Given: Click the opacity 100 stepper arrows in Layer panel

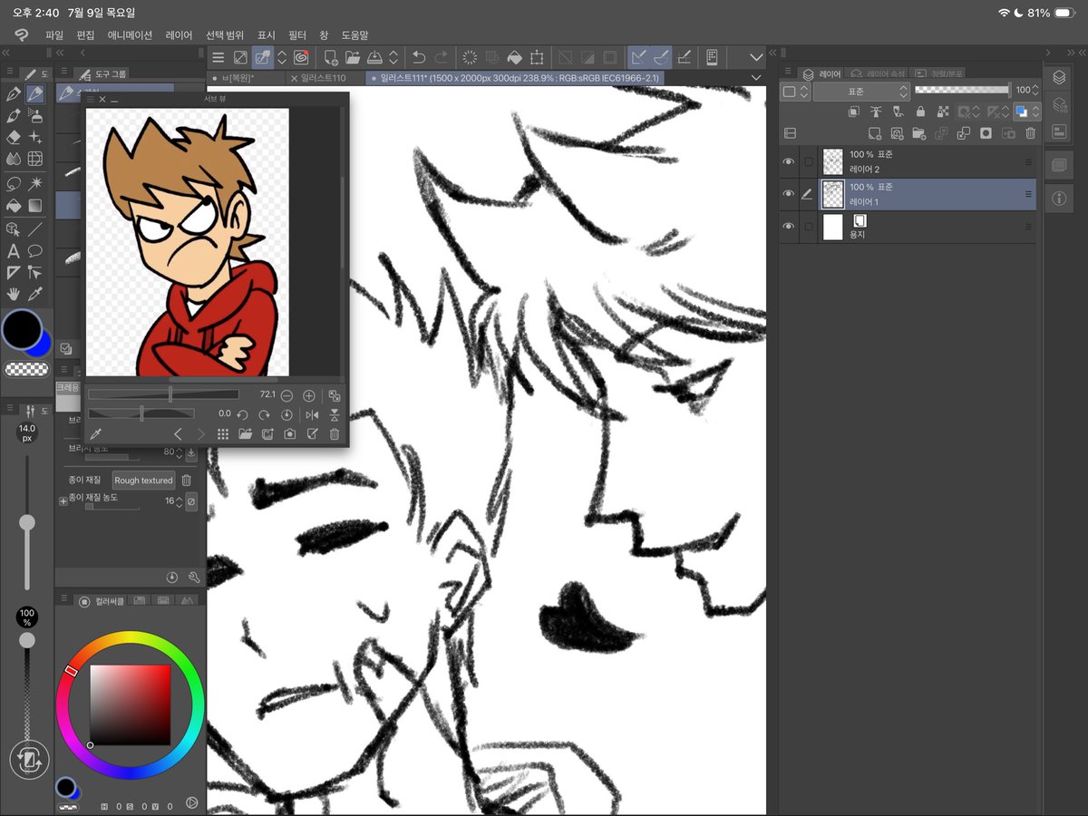Looking at the screenshot, I should 1037,90.
